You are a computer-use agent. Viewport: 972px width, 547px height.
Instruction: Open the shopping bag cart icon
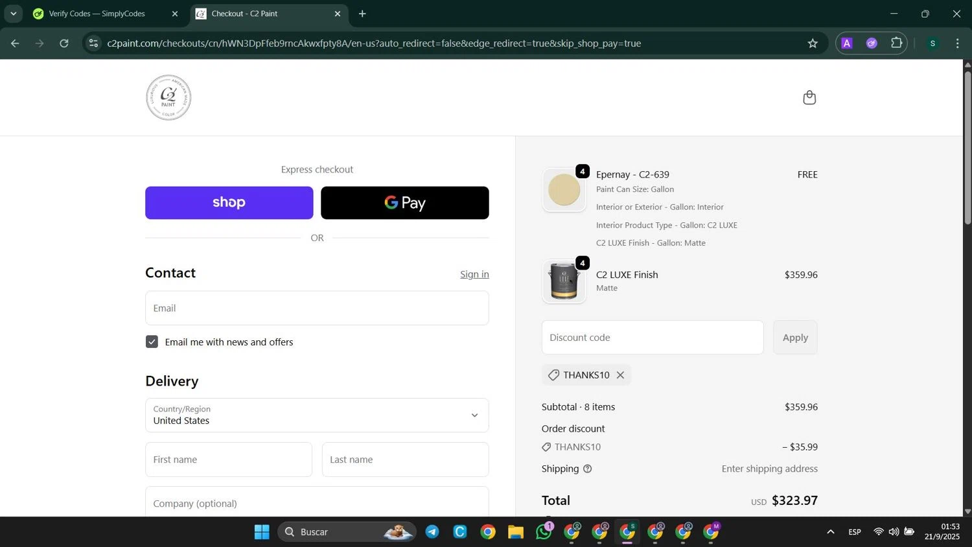pos(809,98)
